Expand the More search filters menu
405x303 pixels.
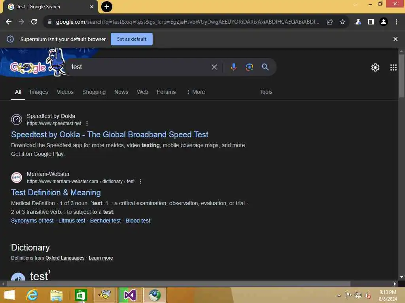(195, 92)
